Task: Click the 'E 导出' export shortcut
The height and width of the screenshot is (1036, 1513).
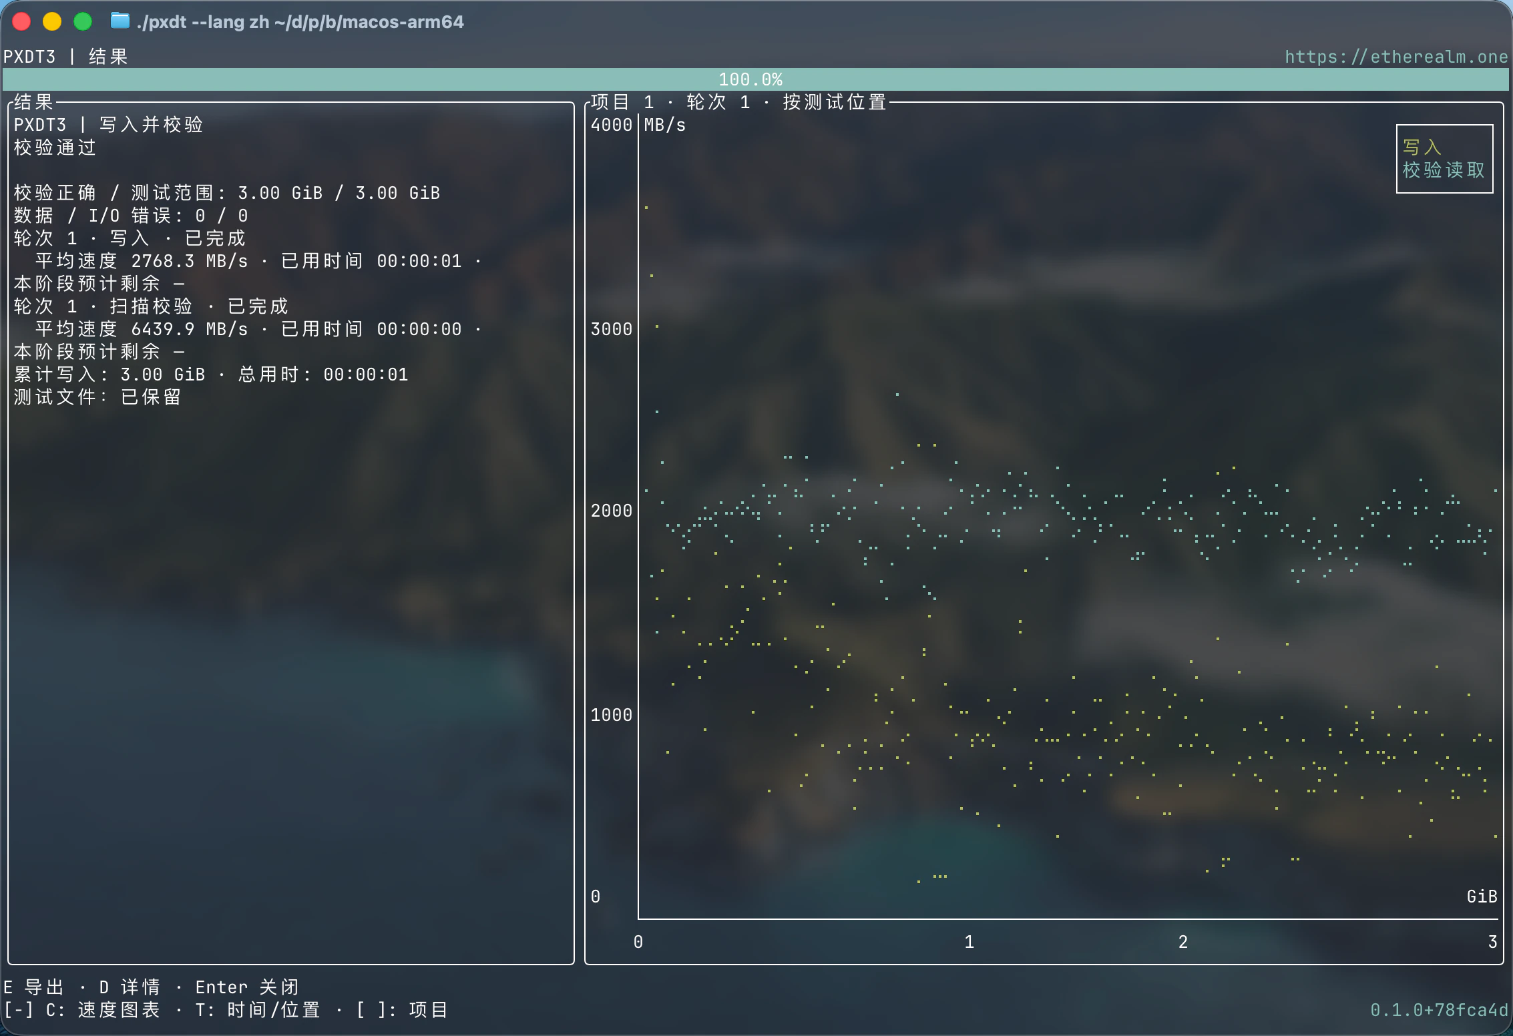Action: point(34,987)
